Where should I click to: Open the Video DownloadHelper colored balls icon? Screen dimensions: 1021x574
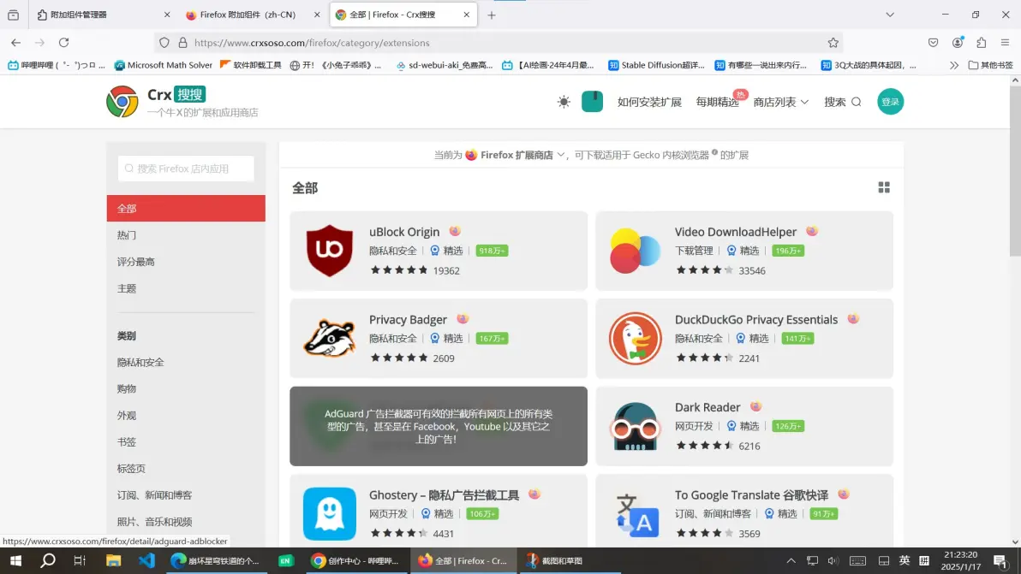point(635,251)
